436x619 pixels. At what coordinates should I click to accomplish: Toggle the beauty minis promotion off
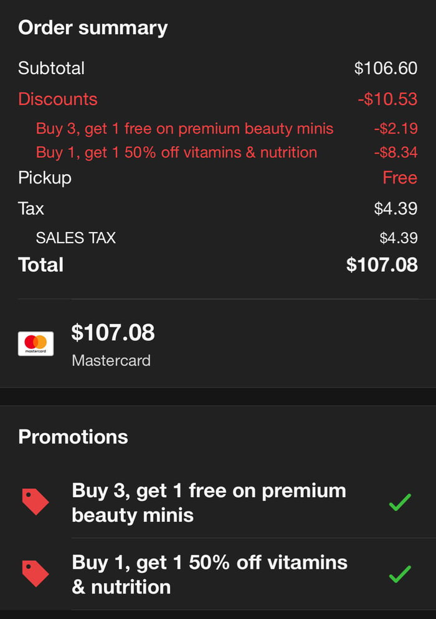[209, 502]
